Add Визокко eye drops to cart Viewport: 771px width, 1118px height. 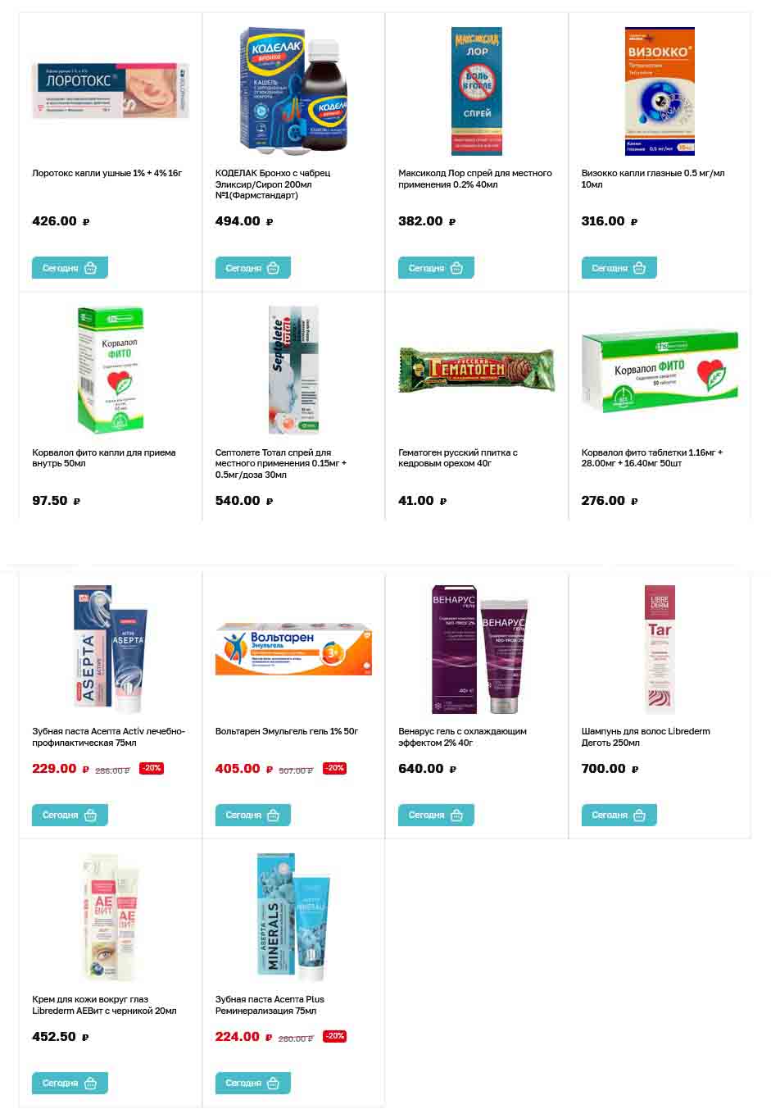coord(619,268)
